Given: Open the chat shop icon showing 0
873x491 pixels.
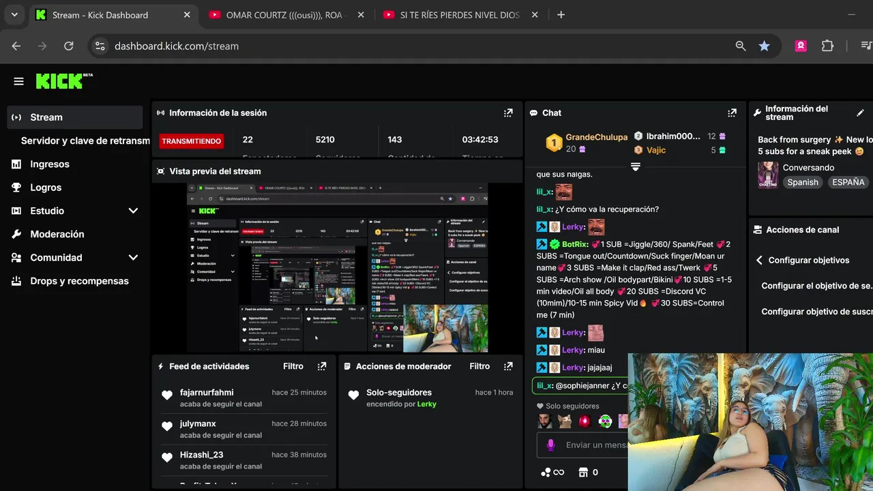Looking at the screenshot, I should coord(589,473).
